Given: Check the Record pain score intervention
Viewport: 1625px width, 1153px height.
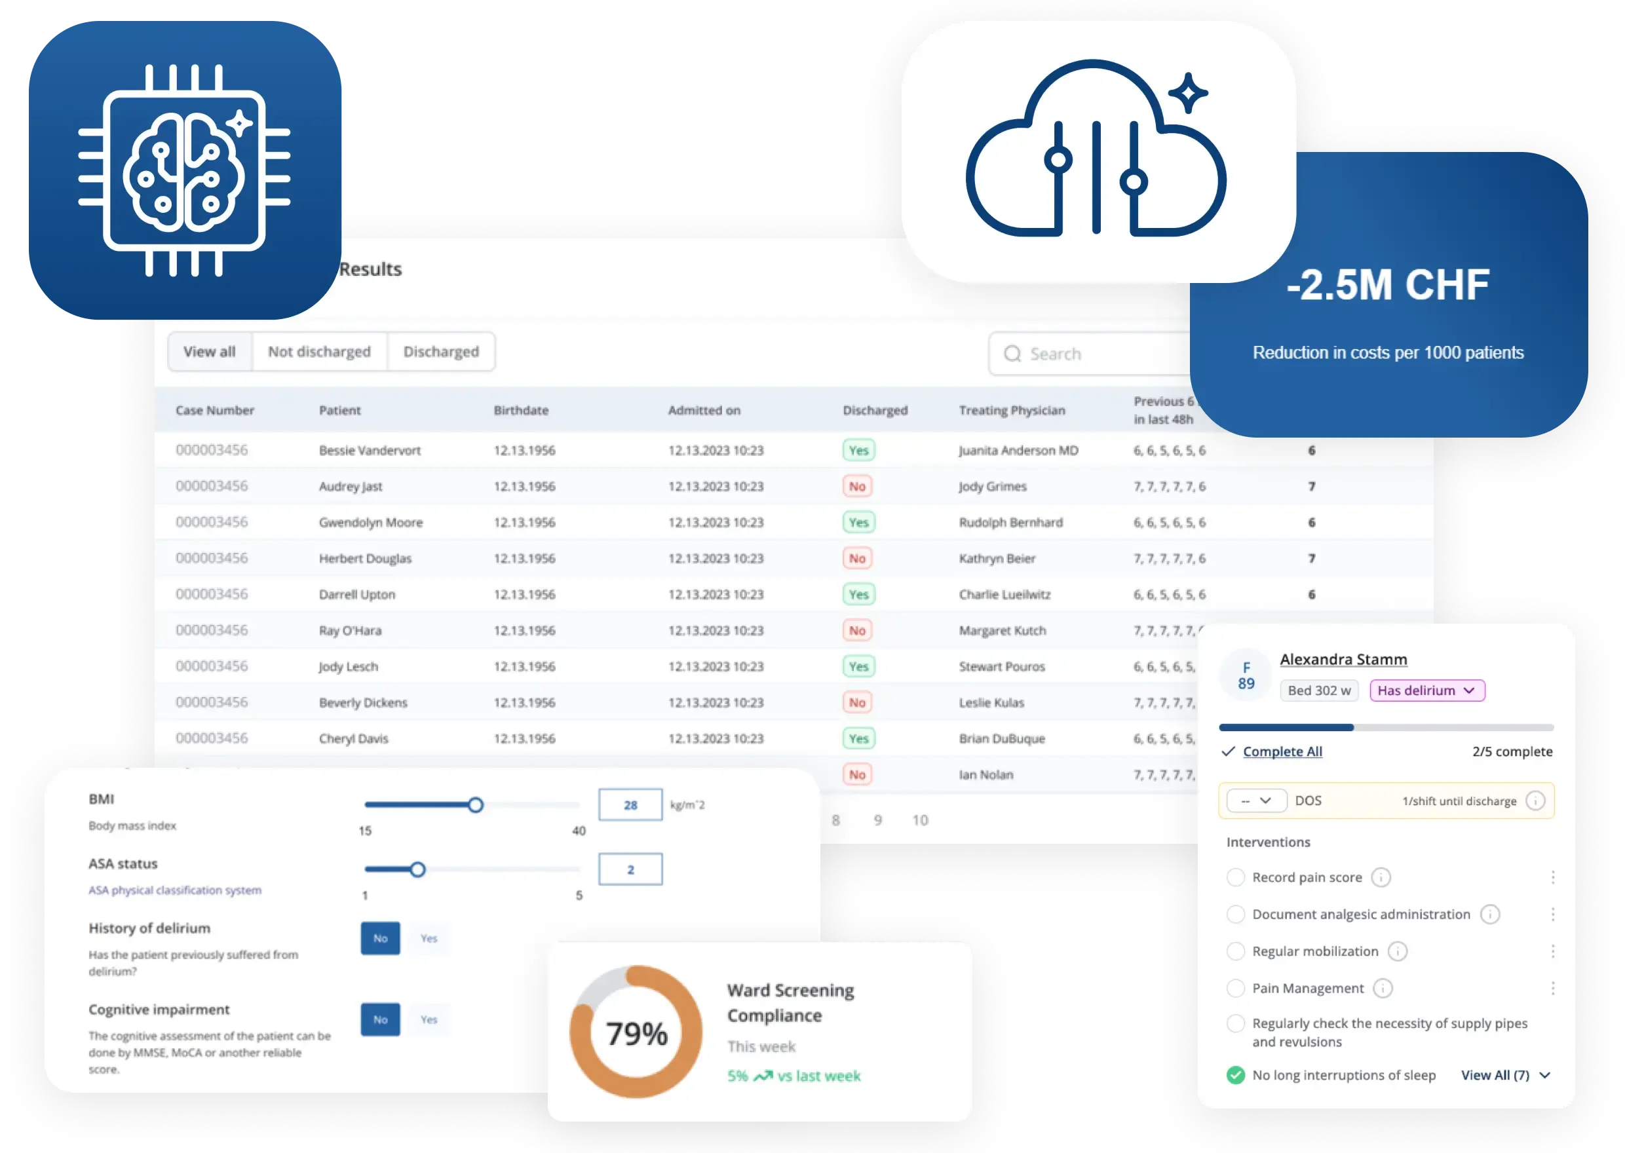Looking at the screenshot, I should click(1235, 878).
